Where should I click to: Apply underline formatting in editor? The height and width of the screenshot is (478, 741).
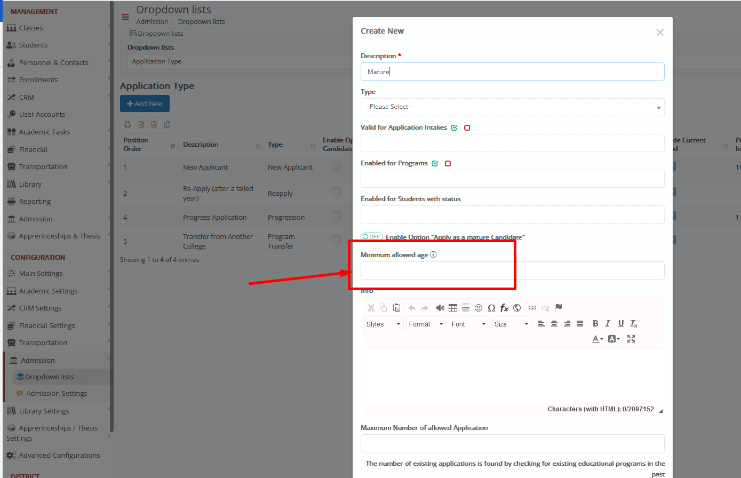pyautogui.click(x=621, y=324)
